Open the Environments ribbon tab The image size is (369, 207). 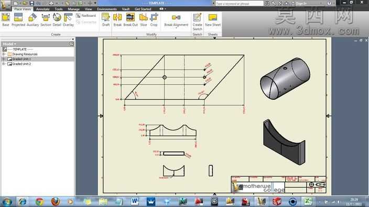pos(107,9)
